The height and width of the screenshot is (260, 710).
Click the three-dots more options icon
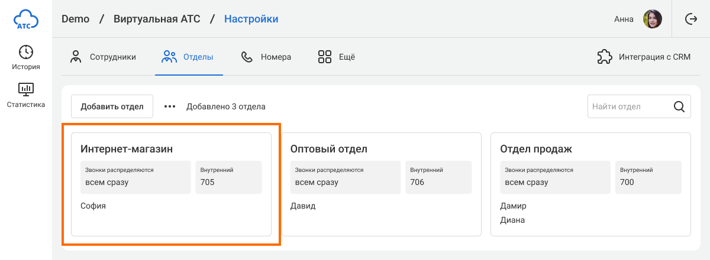click(170, 107)
